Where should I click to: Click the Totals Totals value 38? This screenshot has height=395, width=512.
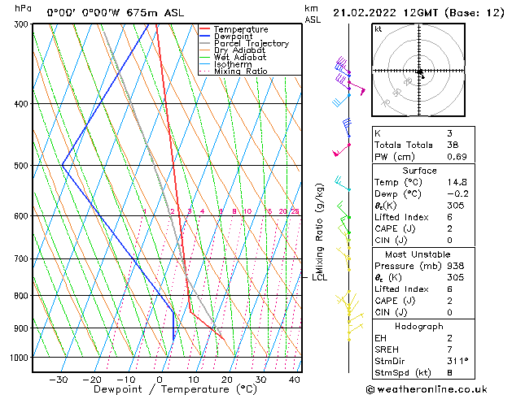pos(453,145)
